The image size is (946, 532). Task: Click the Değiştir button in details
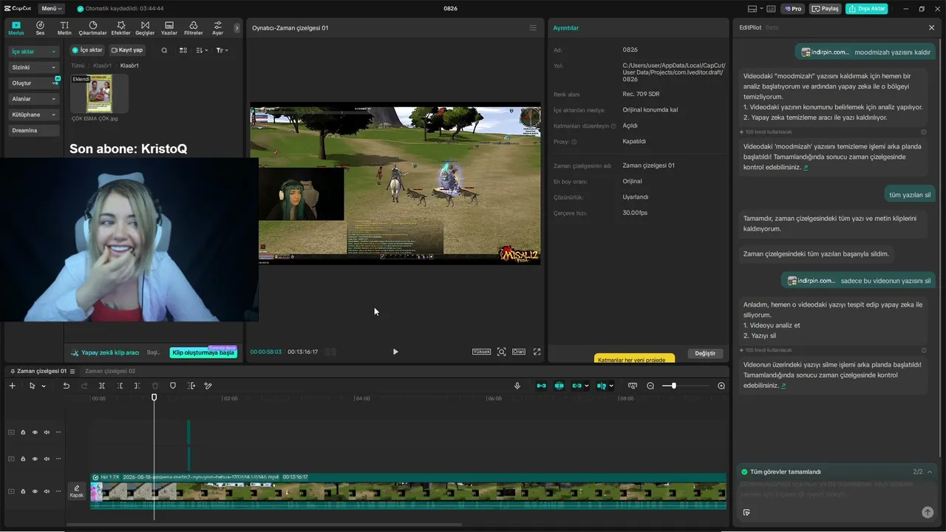point(705,353)
